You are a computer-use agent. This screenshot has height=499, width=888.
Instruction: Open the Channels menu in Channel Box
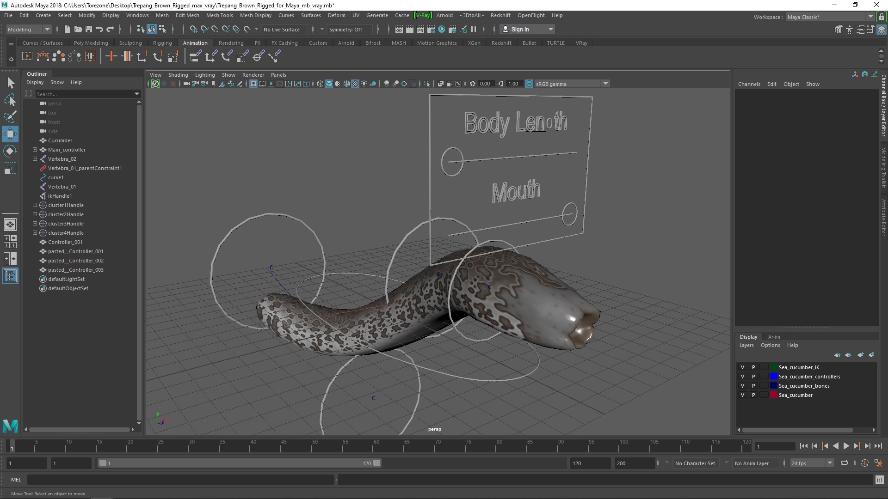pyautogui.click(x=749, y=84)
